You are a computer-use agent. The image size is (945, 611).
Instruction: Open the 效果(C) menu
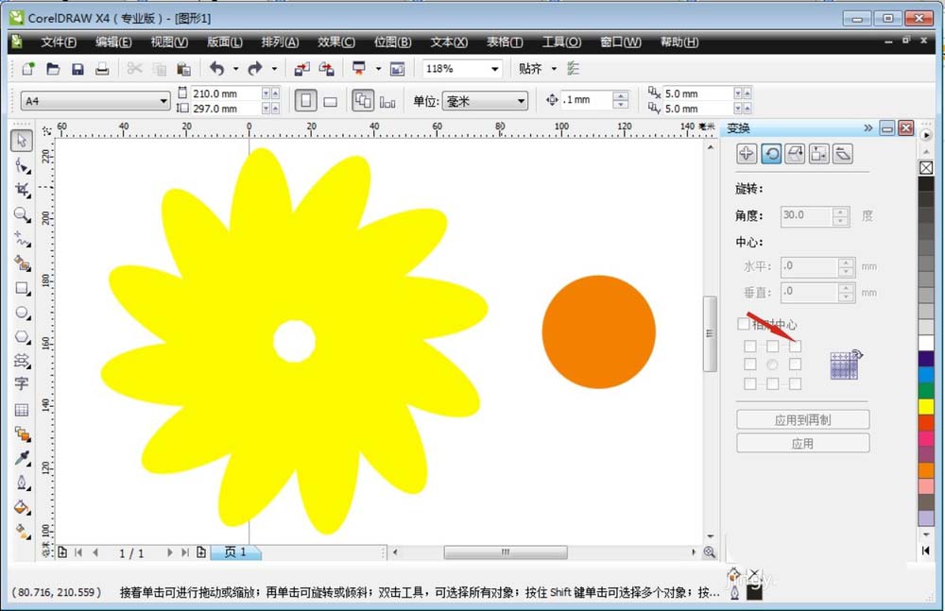[x=335, y=42]
